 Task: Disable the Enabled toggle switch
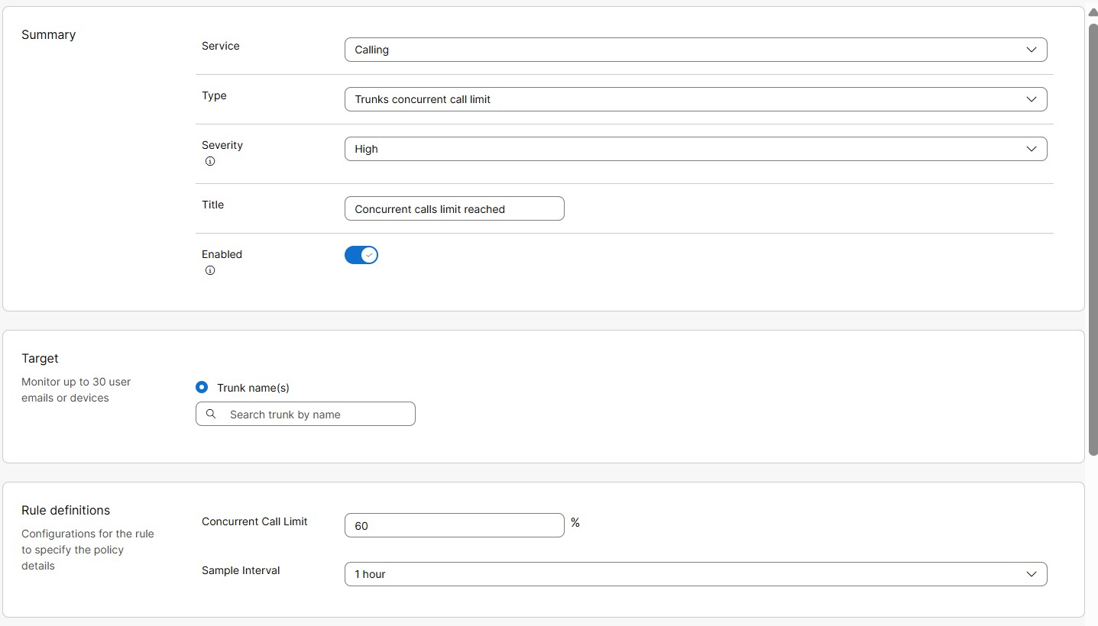(361, 254)
